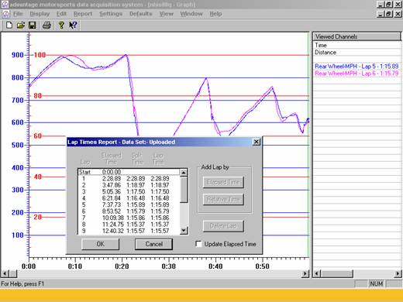Open the Settings menu

[111, 14]
